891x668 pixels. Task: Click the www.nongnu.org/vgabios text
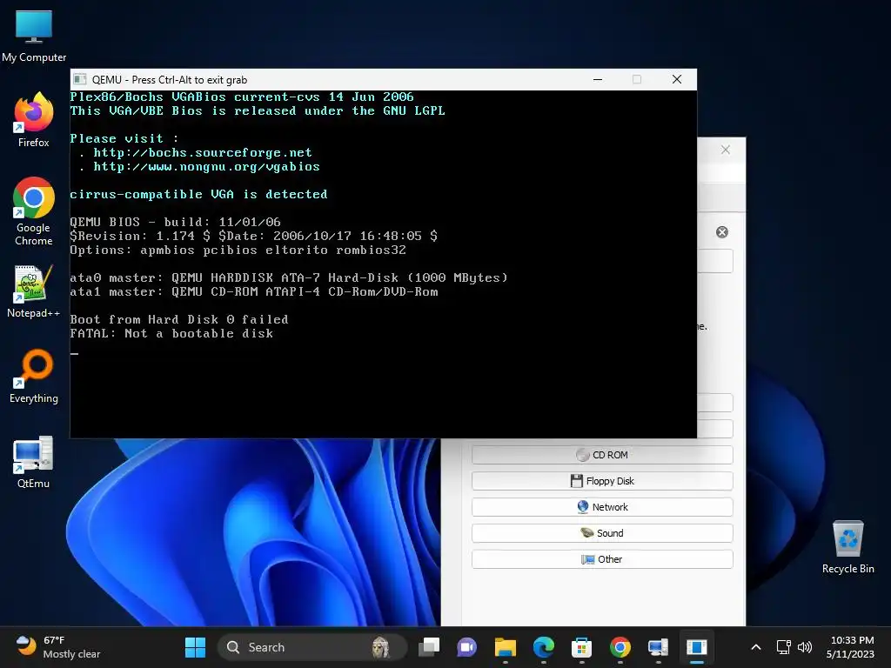point(206,166)
